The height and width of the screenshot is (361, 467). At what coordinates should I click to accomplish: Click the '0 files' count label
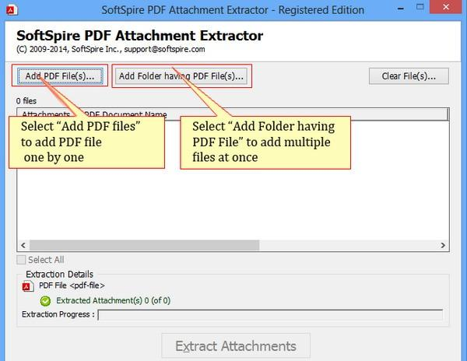tap(26, 101)
